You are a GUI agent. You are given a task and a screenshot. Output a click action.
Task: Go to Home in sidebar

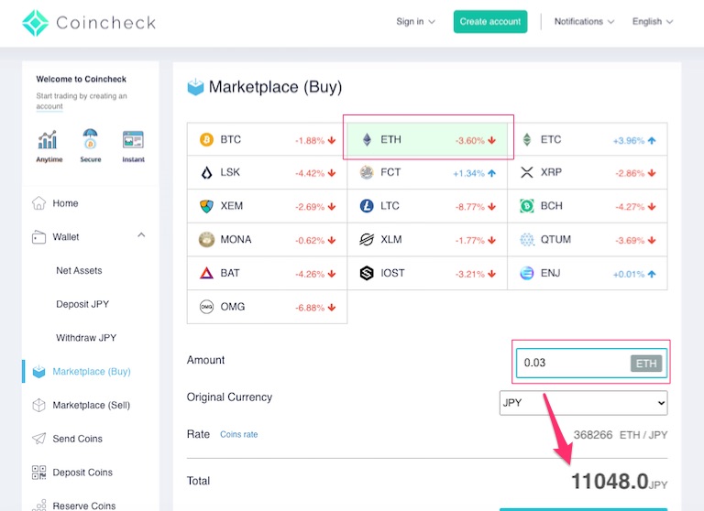66,203
